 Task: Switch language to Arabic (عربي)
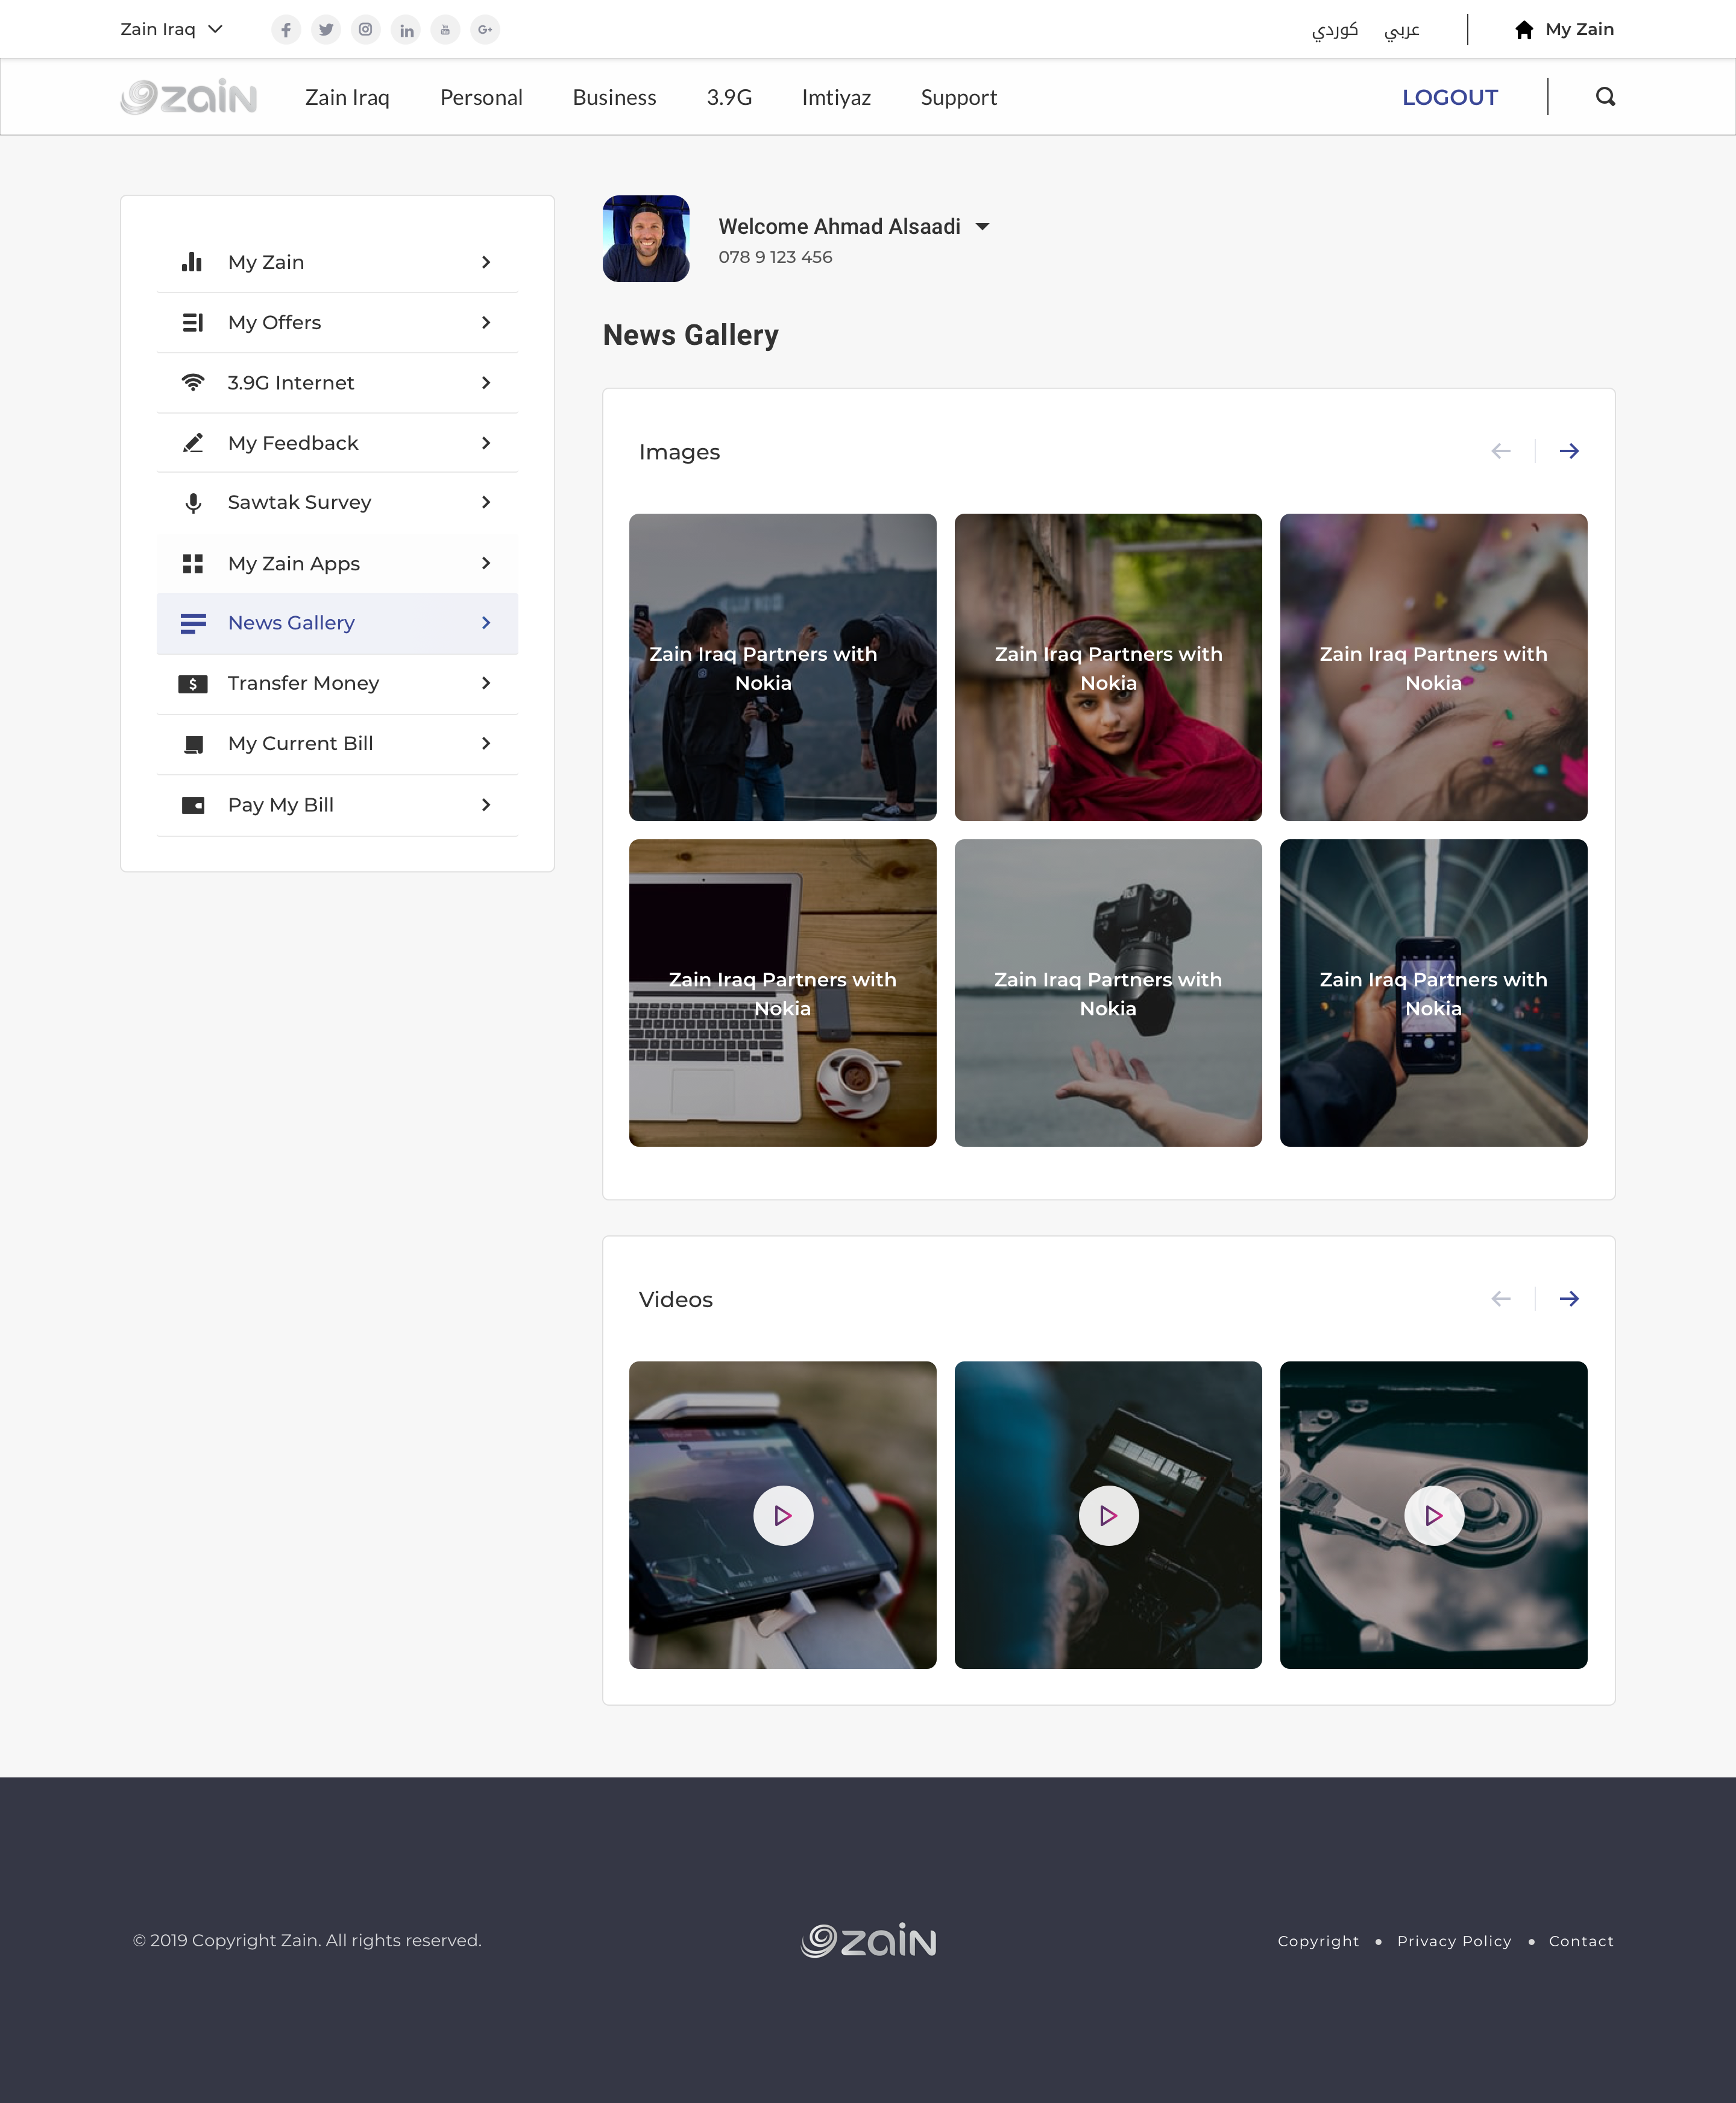1402,30
